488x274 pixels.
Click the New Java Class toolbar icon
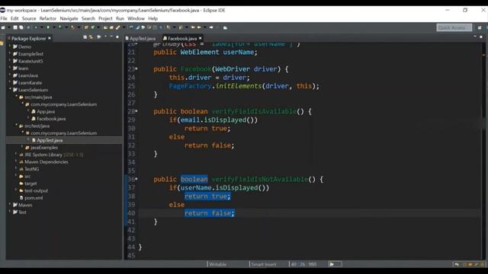tap(93, 27)
